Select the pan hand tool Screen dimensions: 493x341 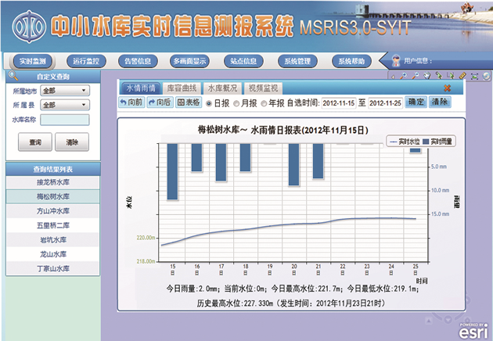[x=426, y=76]
